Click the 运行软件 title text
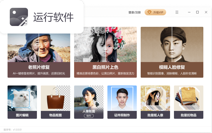Viewport: 212px width, 133px height. 53,17
